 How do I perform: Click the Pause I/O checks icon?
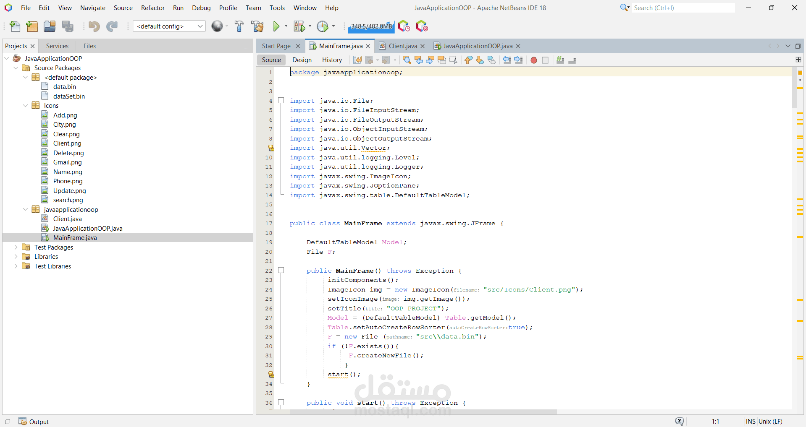coord(422,26)
